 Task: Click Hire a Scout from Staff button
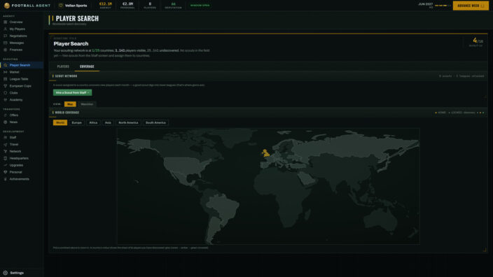click(x=72, y=92)
